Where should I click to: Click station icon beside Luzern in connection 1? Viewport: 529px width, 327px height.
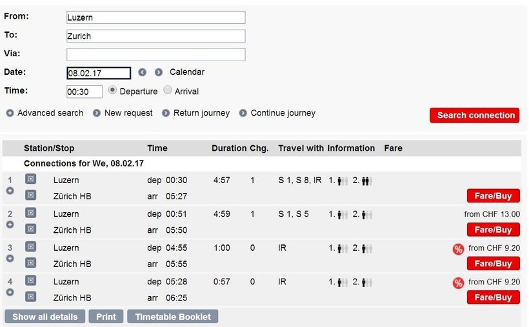point(30,180)
